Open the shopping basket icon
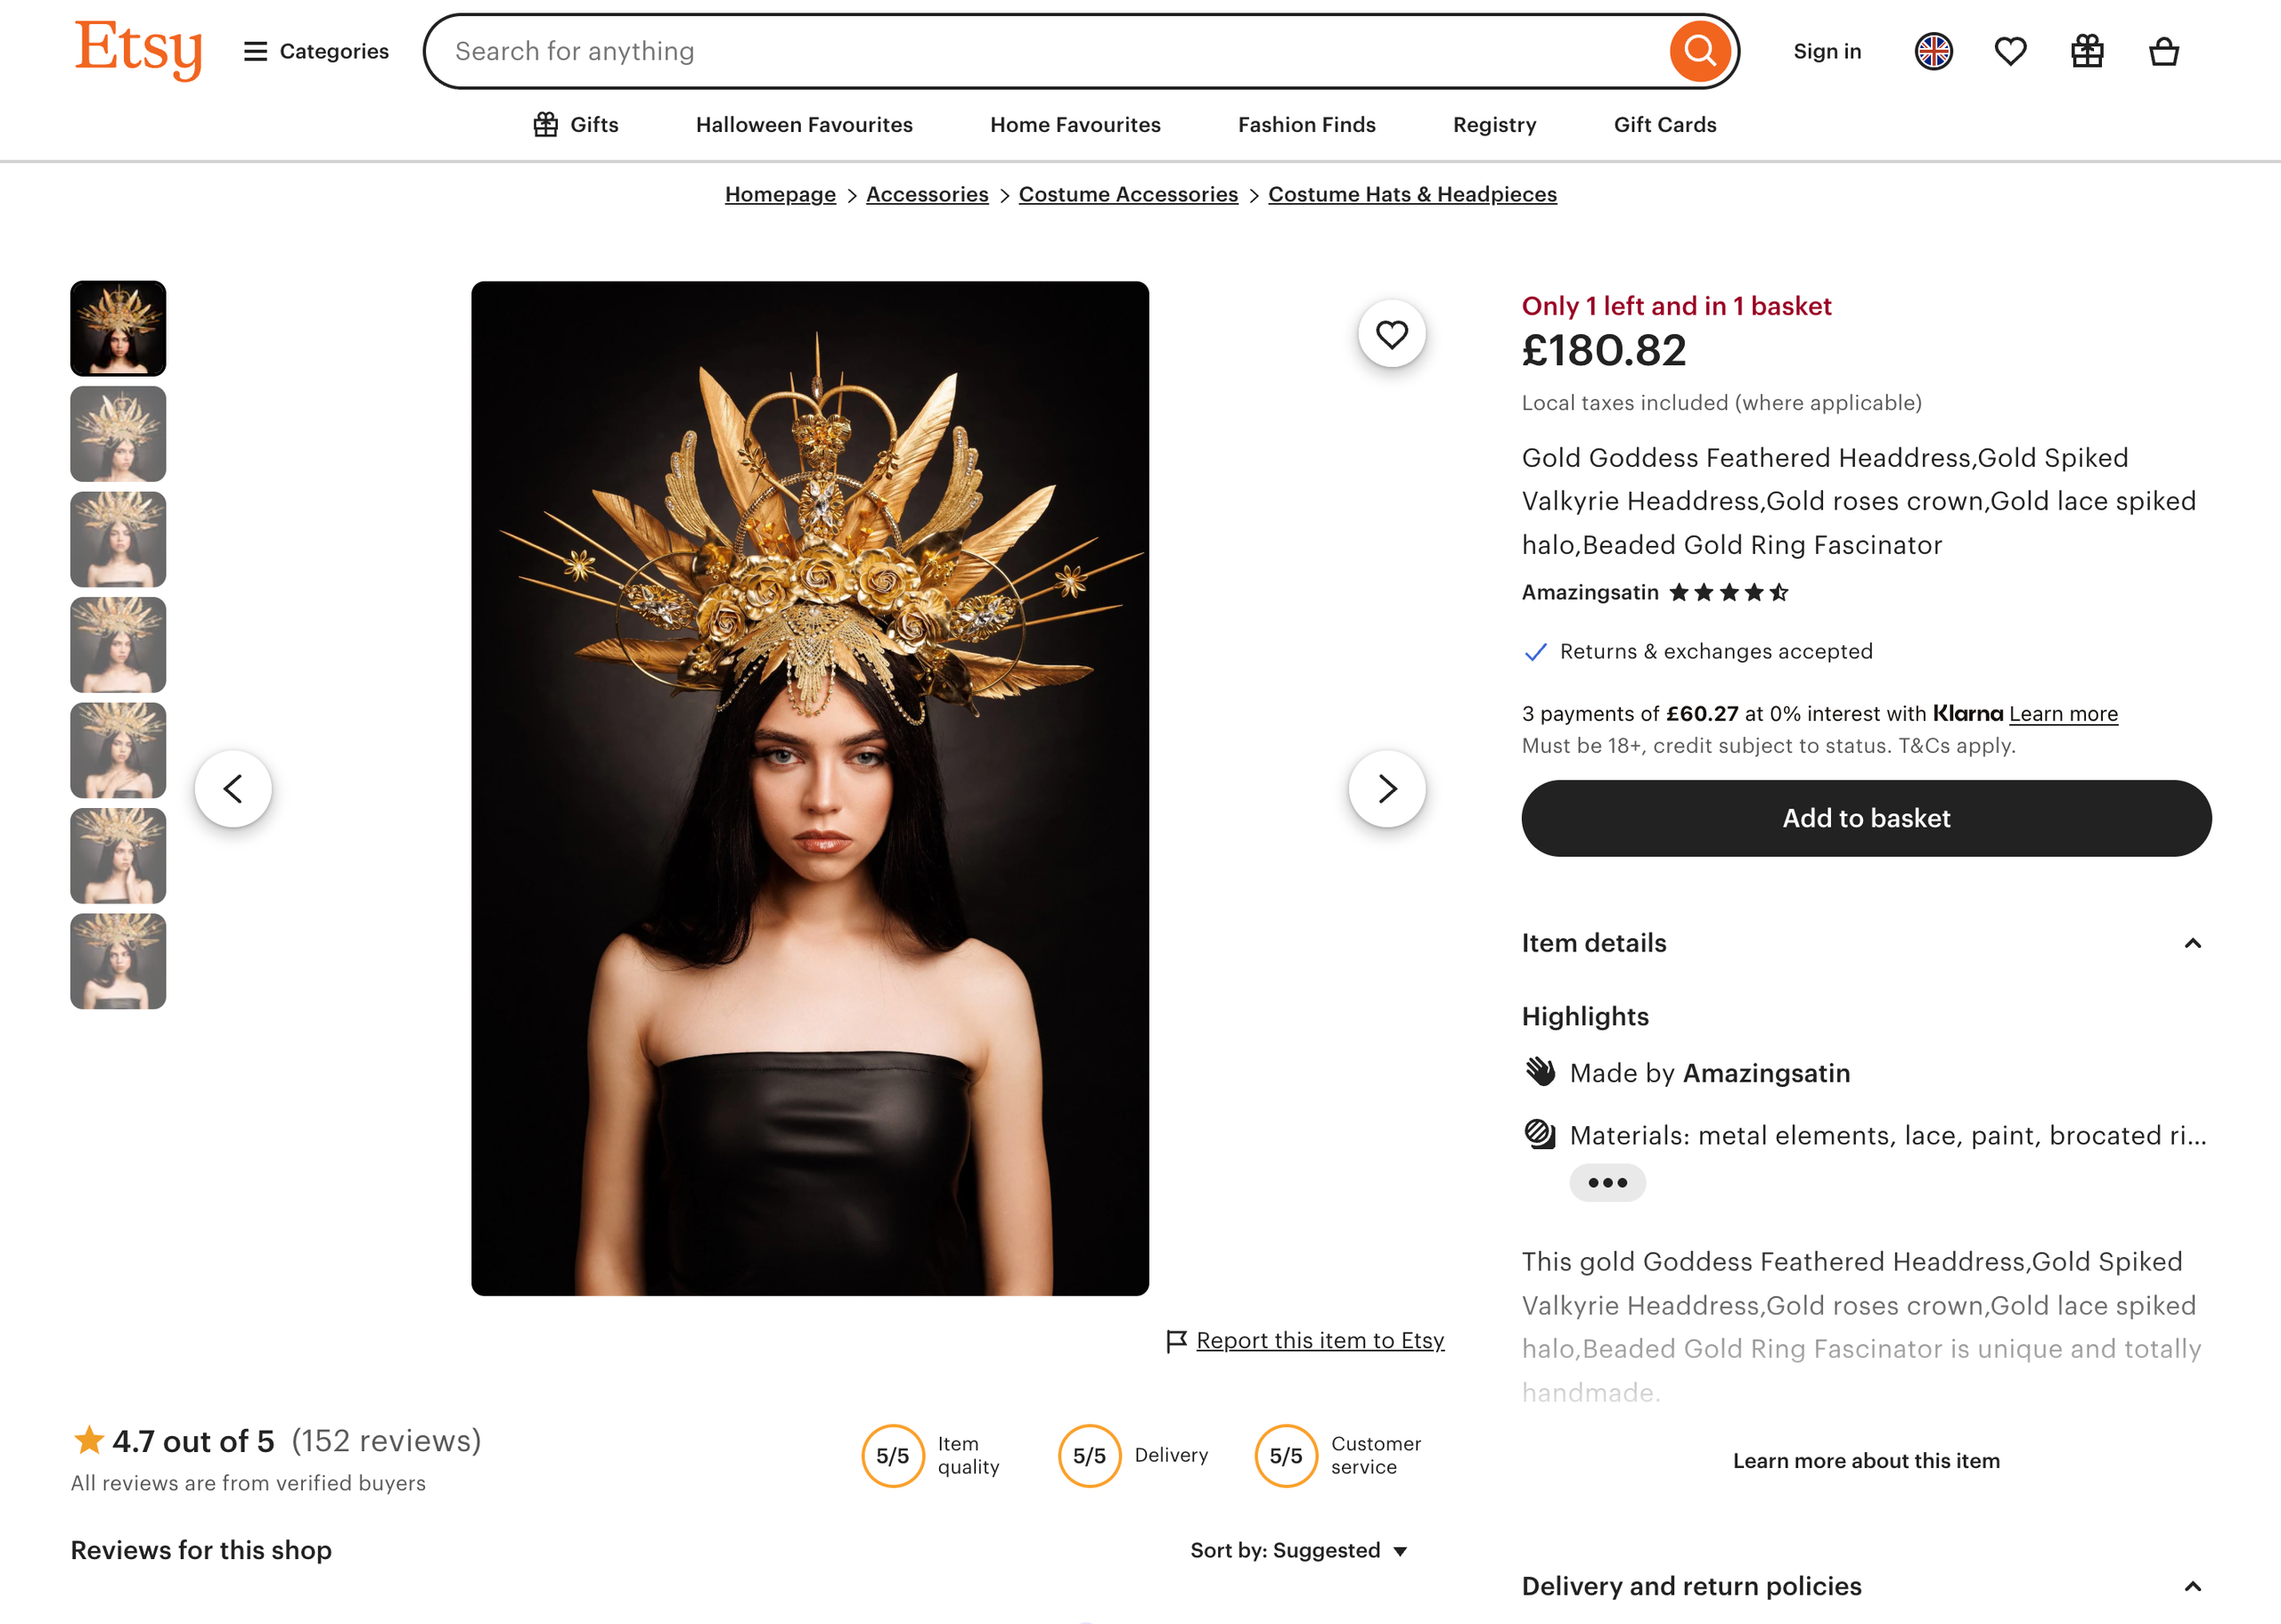2281x1624 pixels. [x=2163, y=51]
